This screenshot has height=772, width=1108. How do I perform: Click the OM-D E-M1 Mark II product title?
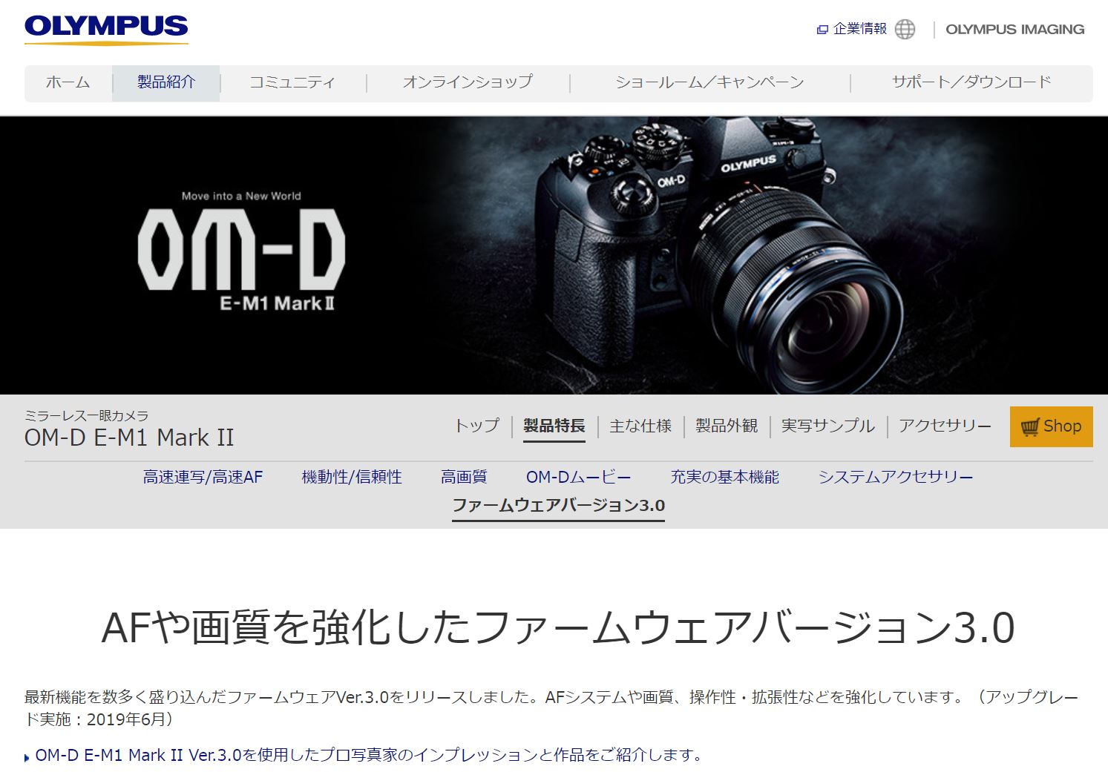(129, 438)
